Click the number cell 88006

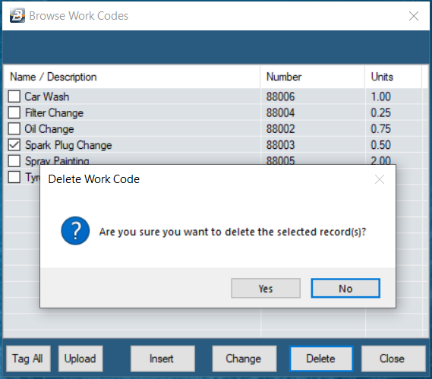point(280,96)
